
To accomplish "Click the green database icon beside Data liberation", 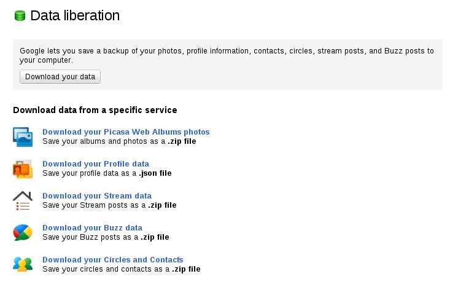I will (19, 15).
